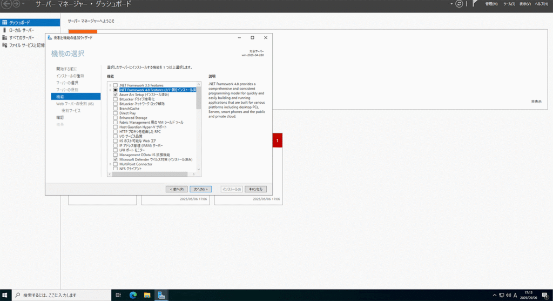Open the 表示(V) menu
The height and width of the screenshot is (301, 553).
click(525, 4)
